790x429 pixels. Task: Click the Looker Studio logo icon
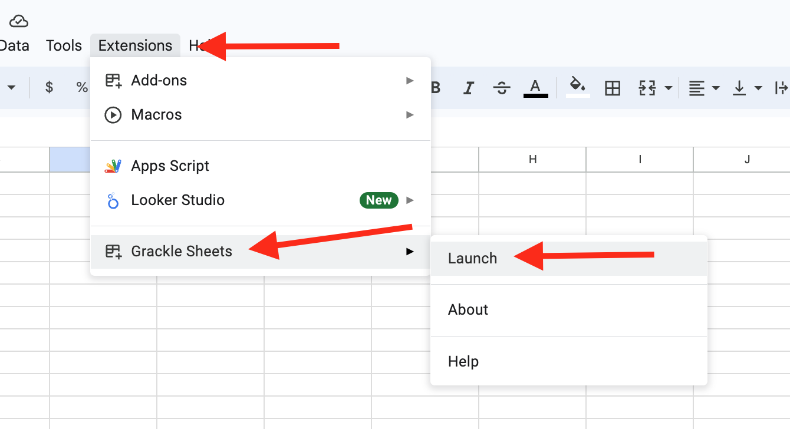(113, 201)
